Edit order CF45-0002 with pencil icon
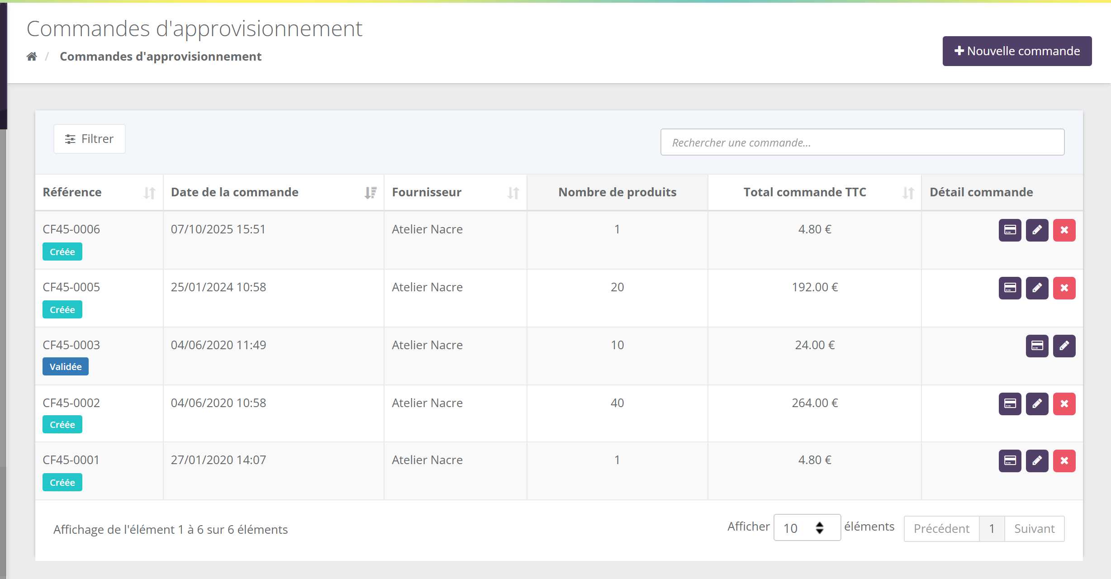This screenshot has height=579, width=1111. 1037,404
